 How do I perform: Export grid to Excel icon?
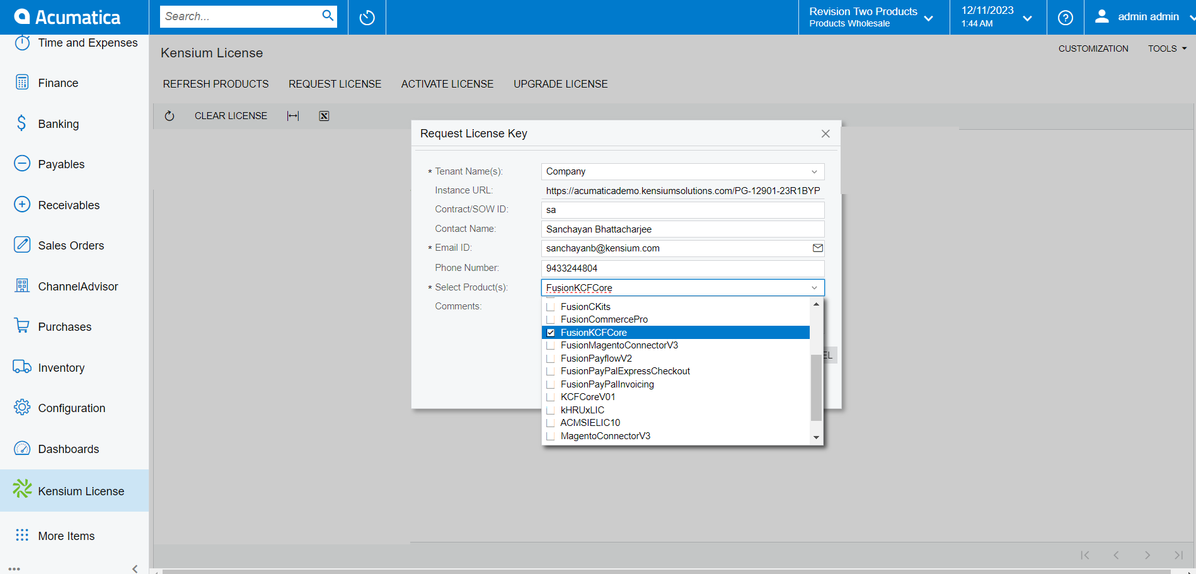[324, 116]
